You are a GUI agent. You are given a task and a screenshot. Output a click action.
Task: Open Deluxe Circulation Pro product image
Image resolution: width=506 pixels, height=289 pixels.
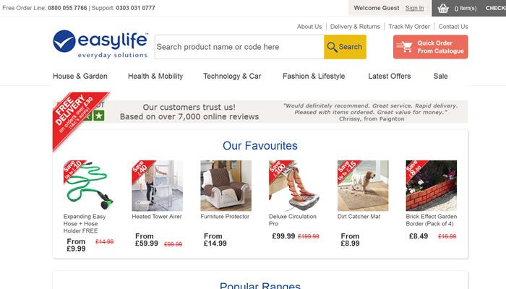pos(294,185)
